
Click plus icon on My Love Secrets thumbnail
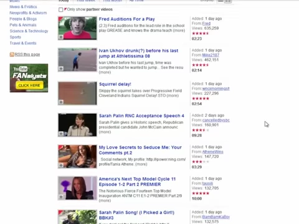click(x=61, y=166)
